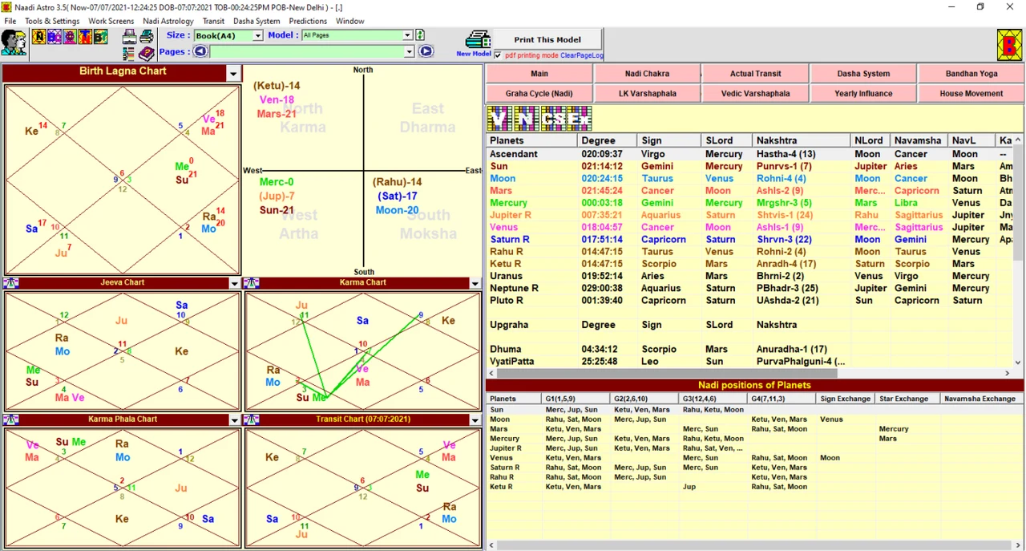Click the 'CS' table view icon

(552, 119)
